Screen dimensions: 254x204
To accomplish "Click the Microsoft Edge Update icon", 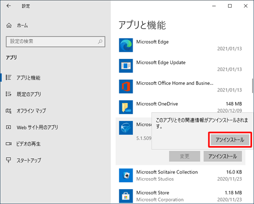I will 126,65.
